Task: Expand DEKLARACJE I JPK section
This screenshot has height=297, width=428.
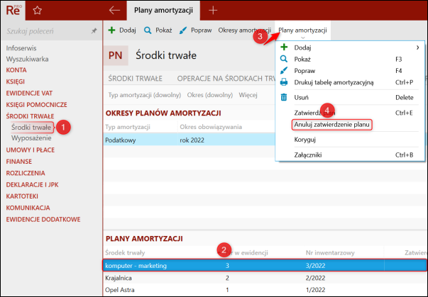Action: click(x=32, y=184)
